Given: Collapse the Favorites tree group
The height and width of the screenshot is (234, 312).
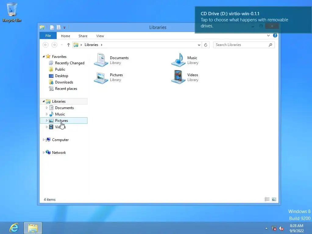Looking at the screenshot, I should [44, 56].
